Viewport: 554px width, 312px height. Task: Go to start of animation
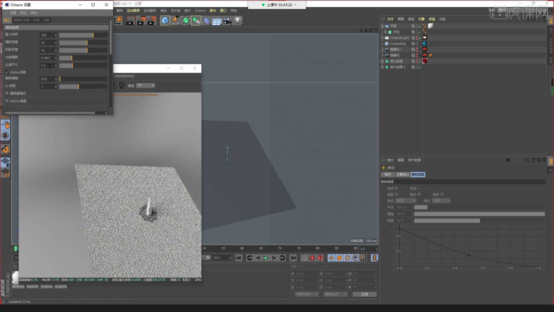[239, 258]
